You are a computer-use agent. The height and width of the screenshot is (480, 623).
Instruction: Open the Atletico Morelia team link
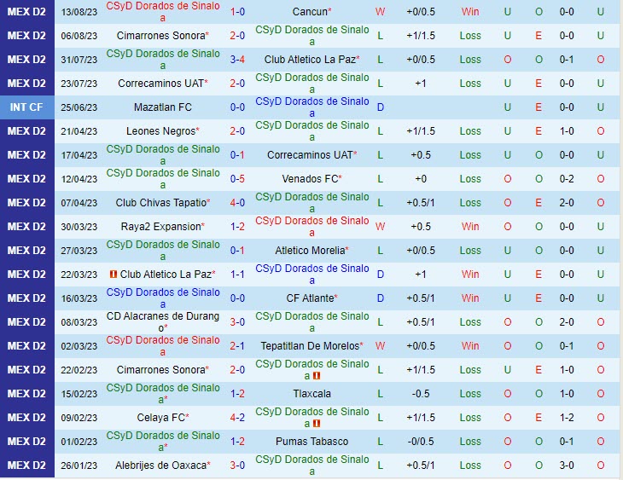pos(310,251)
